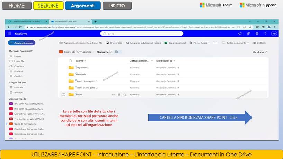
Task: Switch to Corsi di formazione - Cestino tab
Action: [27, 22]
